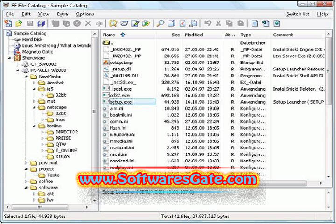This screenshot has width=336, height=224.
Task: Click the blue label card toolbar icon
Action: [124, 23]
